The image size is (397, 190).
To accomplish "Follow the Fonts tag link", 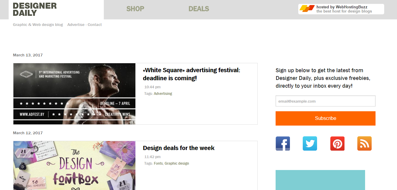I will pos(158,163).
